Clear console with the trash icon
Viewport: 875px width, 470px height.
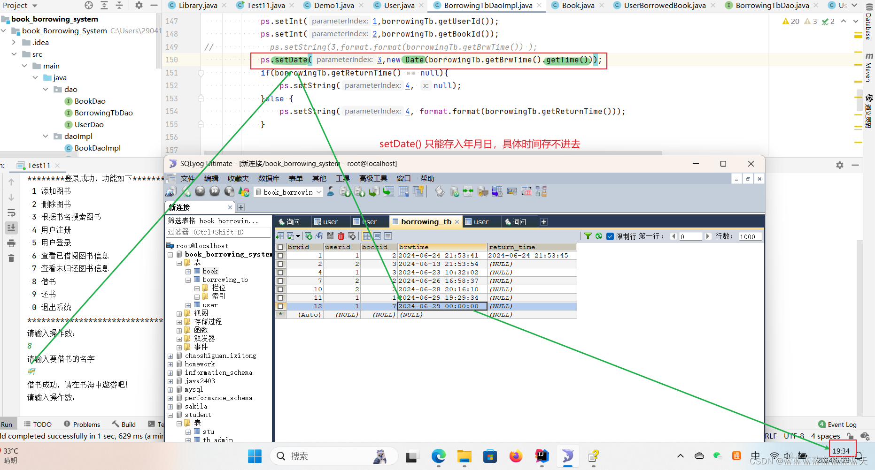click(11, 258)
